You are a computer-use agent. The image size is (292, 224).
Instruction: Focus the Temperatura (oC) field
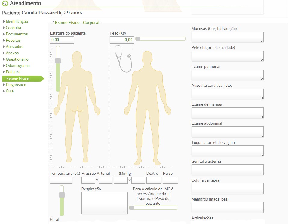[x=61, y=180]
